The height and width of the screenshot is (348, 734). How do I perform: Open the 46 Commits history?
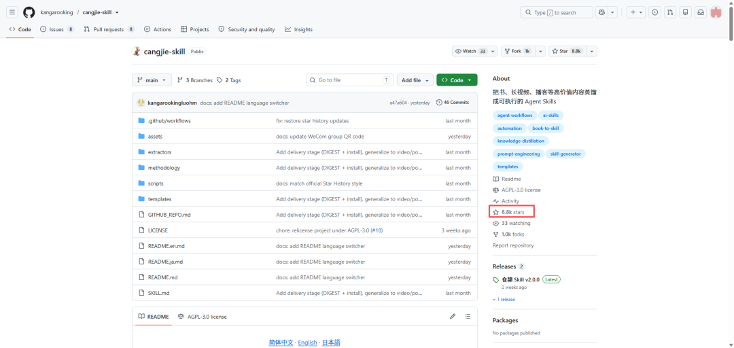(x=452, y=103)
